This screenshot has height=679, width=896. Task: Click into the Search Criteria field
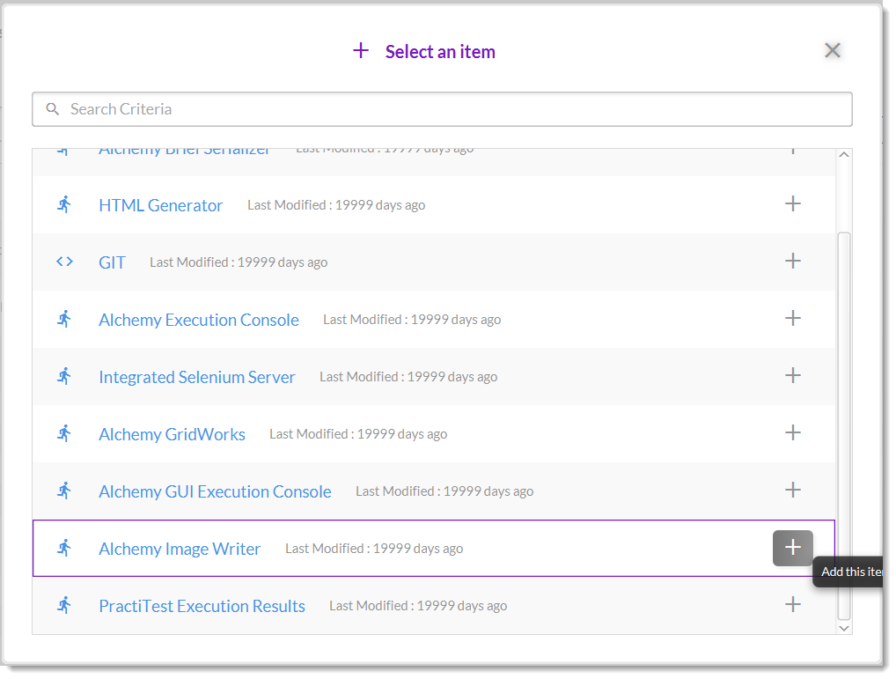click(442, 109)
